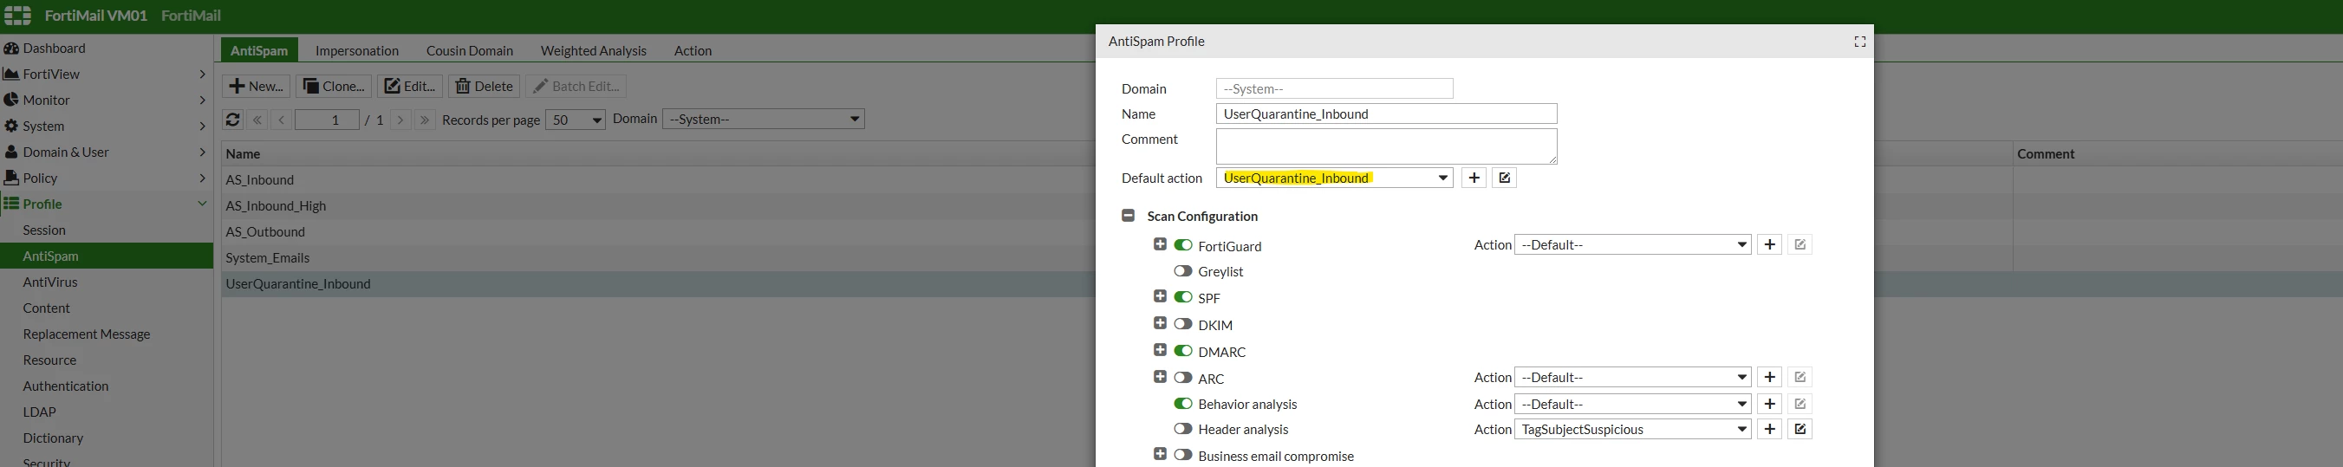
Task: Expand the Policy sidebar chevron
Action: click(202, 177)
